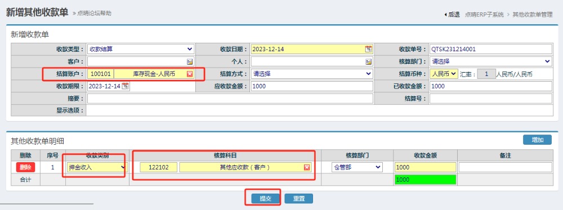Open the 客户 lookup icon
Screen dimensions: 563x210
190,62
